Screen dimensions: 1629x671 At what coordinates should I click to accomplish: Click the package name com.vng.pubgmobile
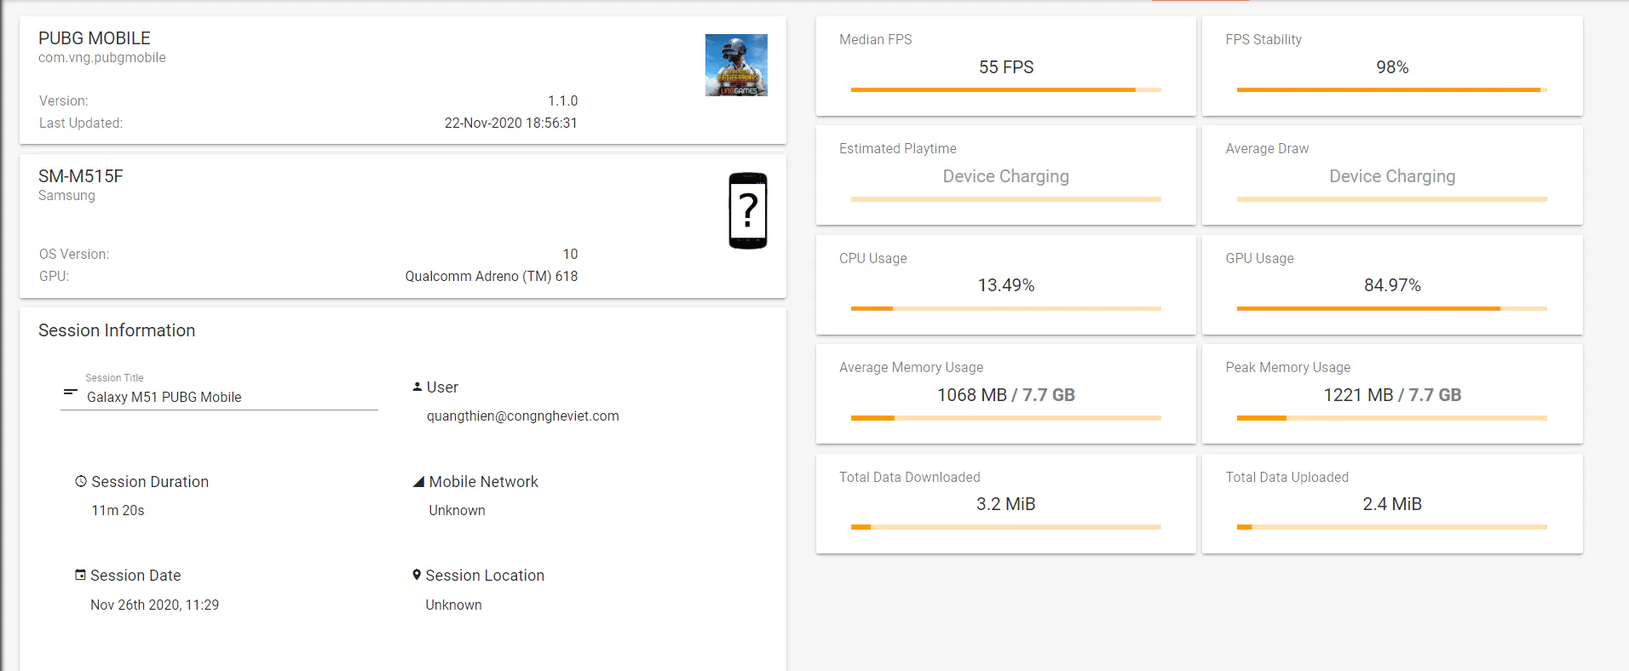(x=102, y=58)
